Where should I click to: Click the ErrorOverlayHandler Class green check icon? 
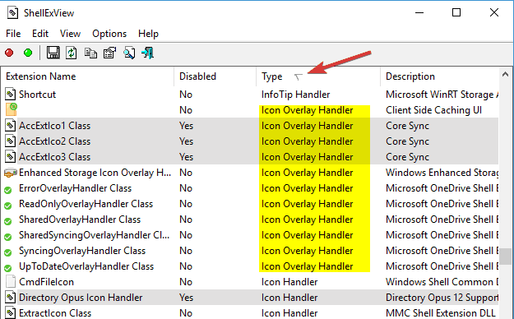click(8, 190)
